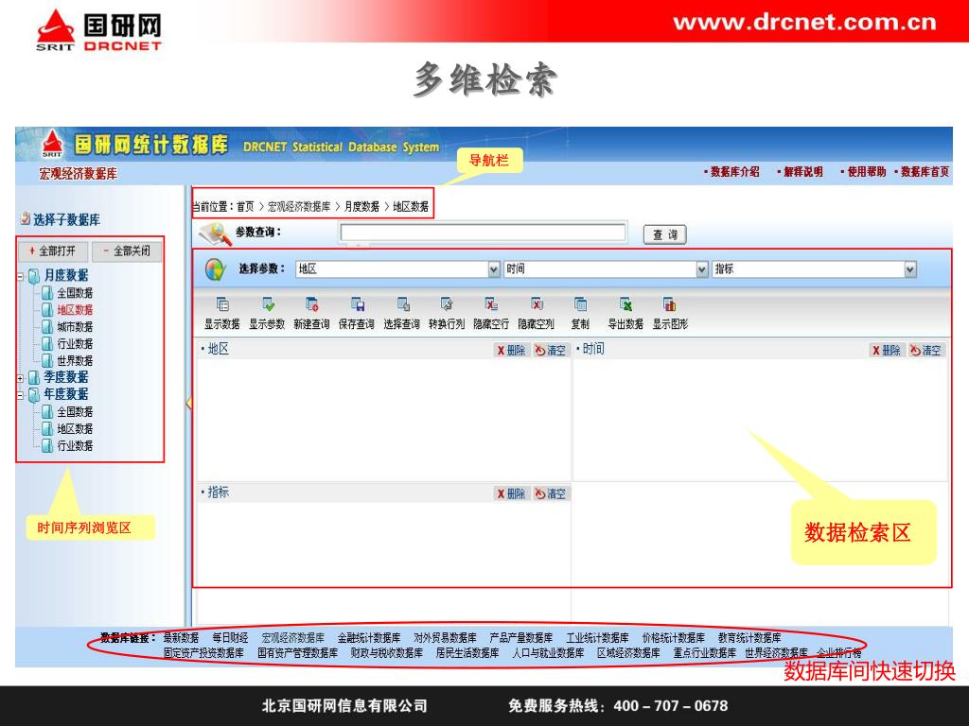Click the 年度数据 folder icon

tap(34, 394)
